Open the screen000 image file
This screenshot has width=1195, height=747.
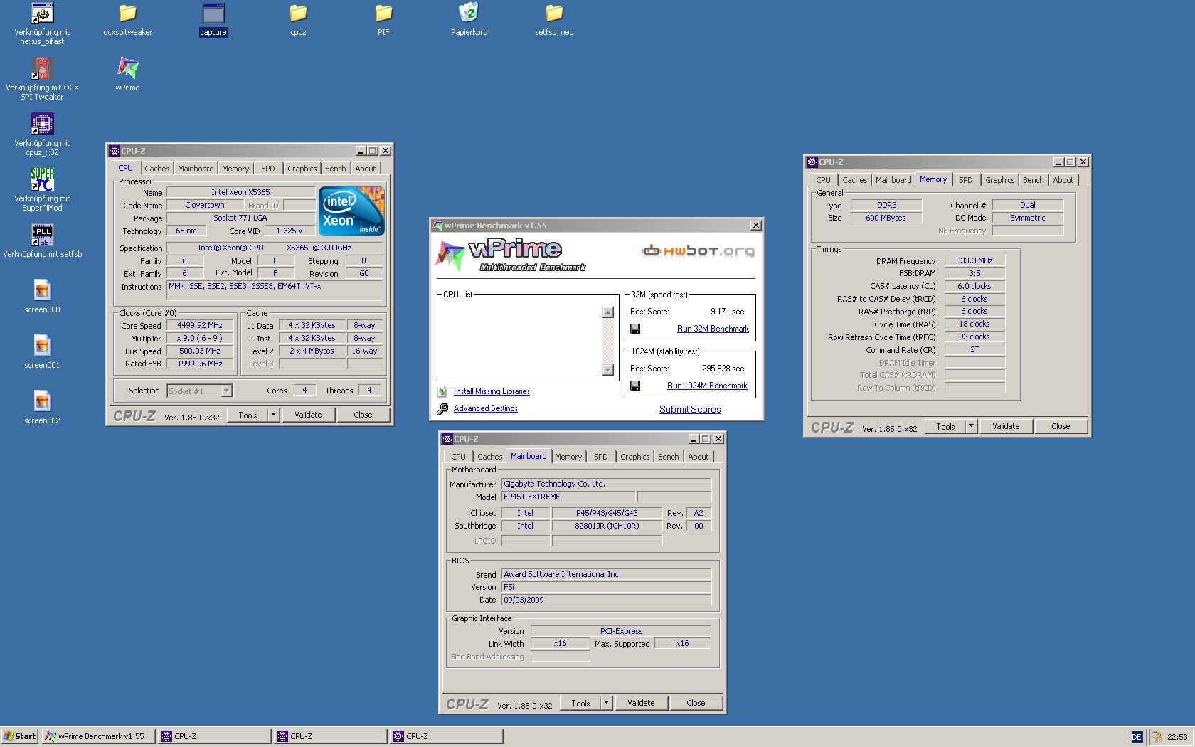[42, 291]
